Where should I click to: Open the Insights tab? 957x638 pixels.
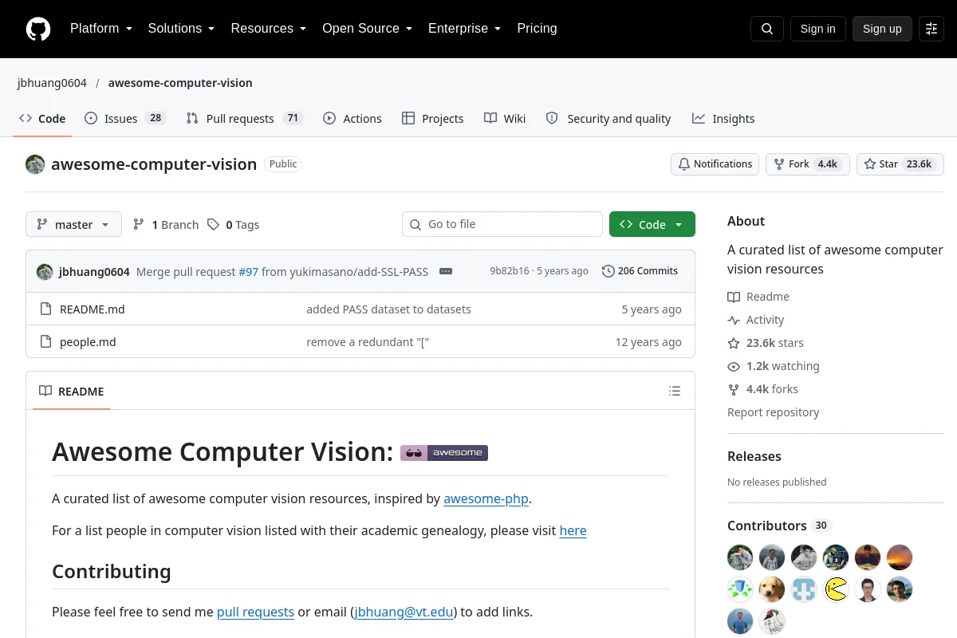point(723,118)
